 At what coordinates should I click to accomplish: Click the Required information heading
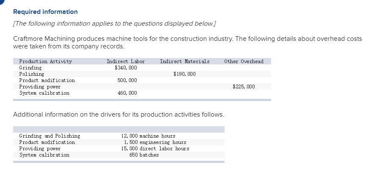click(x=45, y=12)
